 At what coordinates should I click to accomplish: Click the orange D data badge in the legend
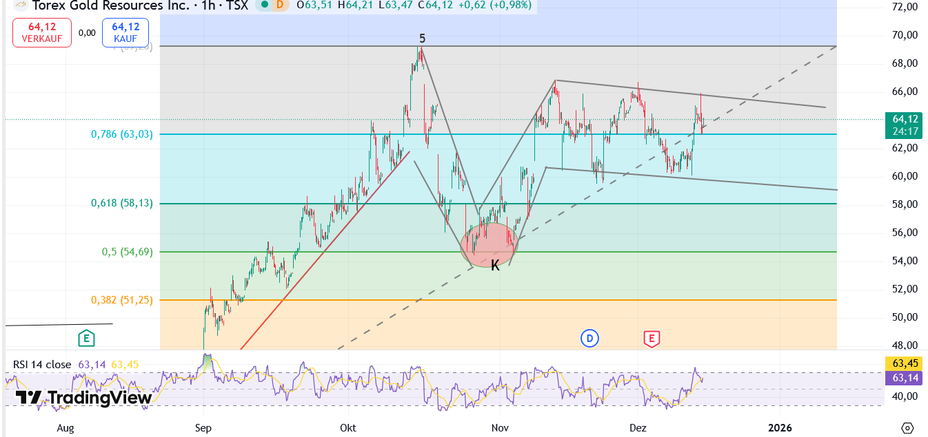coord(279,5)
